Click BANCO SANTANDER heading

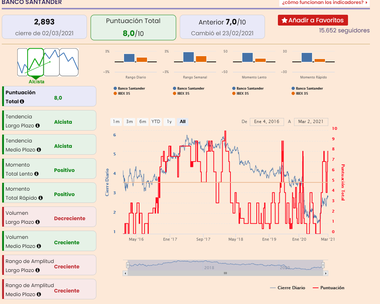pyautogui.click(x=32, y=3)
